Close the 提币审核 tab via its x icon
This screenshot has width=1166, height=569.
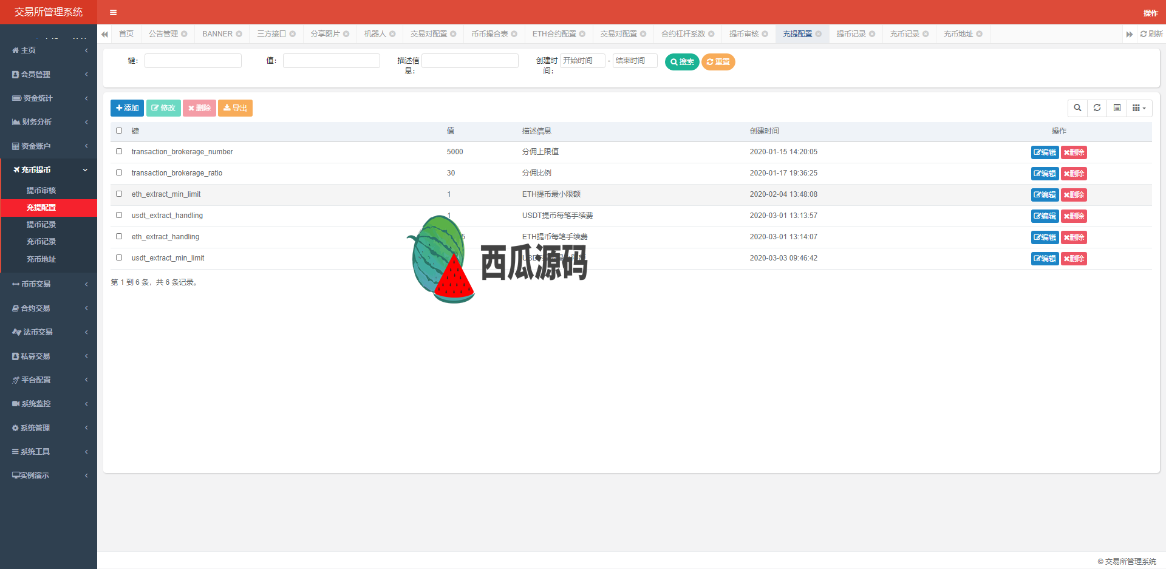point(765,34)
